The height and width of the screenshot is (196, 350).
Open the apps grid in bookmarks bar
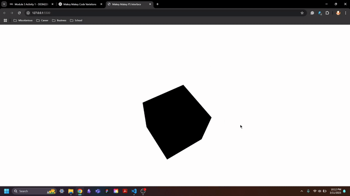[x=5, y=20]
